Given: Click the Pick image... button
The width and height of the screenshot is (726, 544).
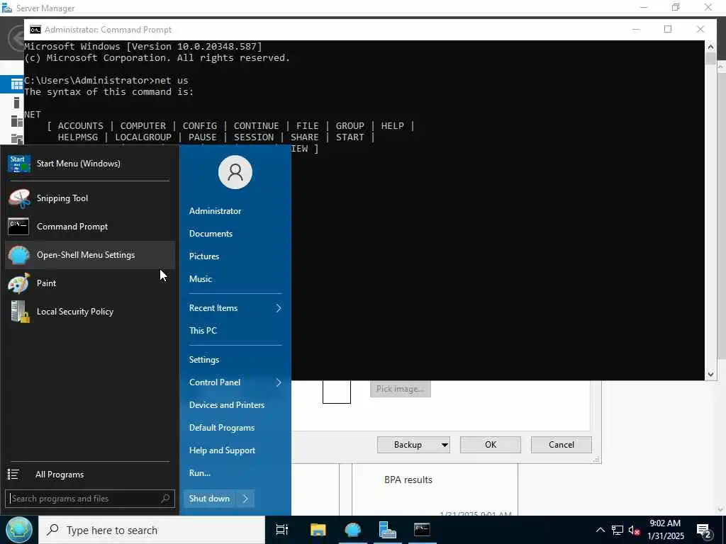Looking at the screenshot, I should (x=400, y=389).
